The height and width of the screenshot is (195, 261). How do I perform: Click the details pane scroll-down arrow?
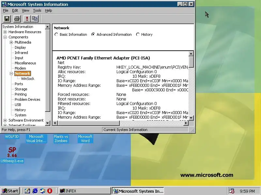(x=191, y=118)
